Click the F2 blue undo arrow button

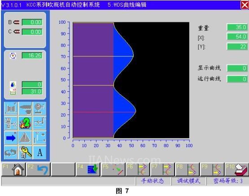(38, 170)
